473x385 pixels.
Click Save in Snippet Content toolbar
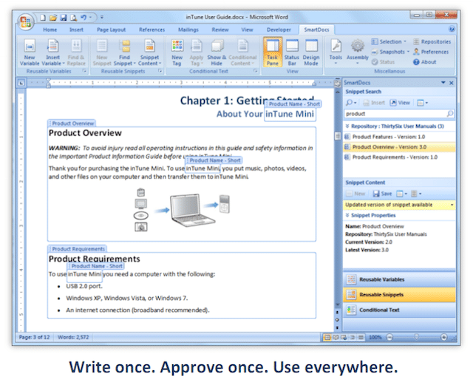[383, 194]
